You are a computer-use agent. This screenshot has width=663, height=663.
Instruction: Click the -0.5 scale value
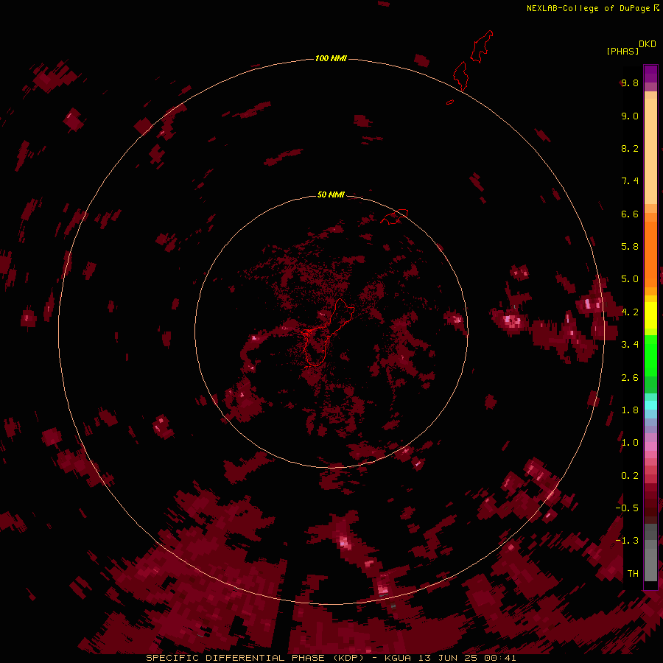tap(627, 508)
